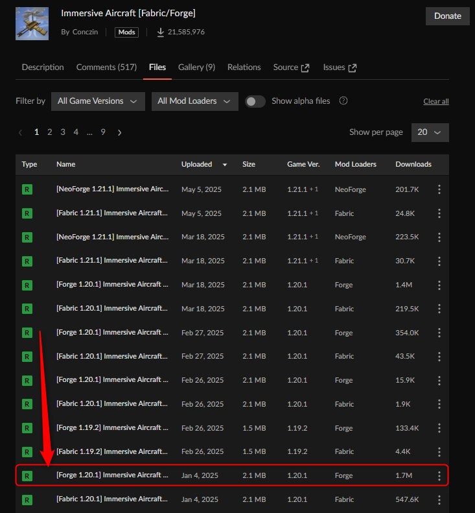Open the Gallery (9) tab
Image resolution: width=475 pixels, height=513 pixels.
[196, 67]
